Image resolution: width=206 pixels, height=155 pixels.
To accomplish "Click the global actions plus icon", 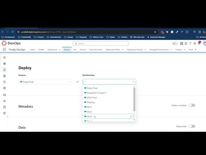I will tap(182, 43).
